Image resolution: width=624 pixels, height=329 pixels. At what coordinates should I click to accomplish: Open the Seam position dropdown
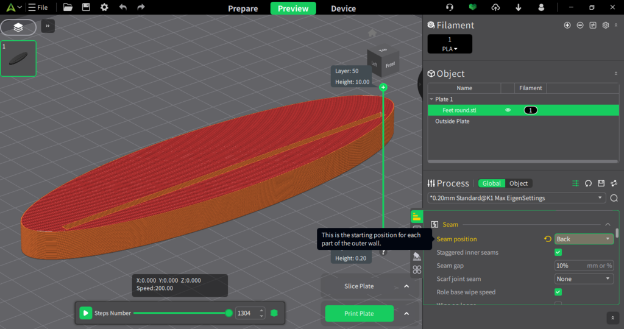point(583,239)
